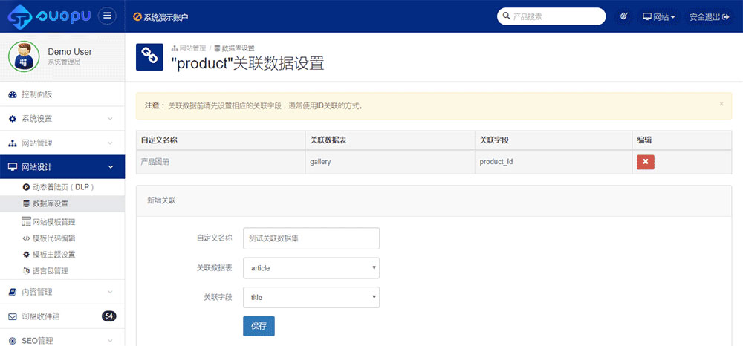
Task: Click the 模板代码编辑 code icon
Action: tap(27, 238)
